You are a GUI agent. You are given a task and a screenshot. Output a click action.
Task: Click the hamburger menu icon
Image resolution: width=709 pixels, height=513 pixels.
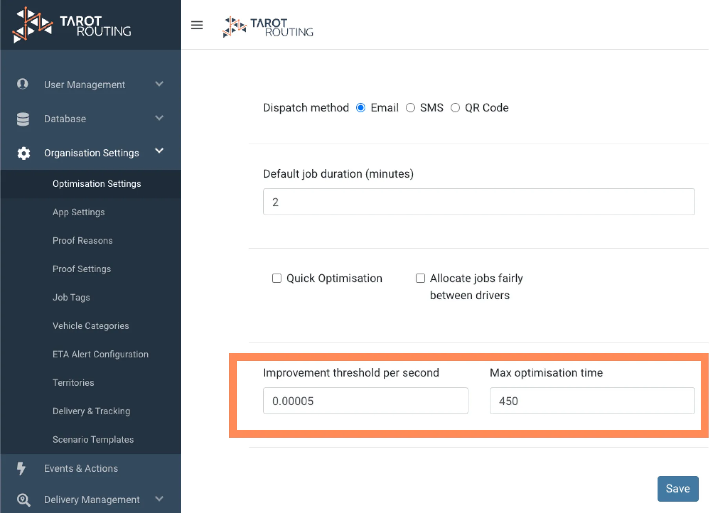[197, 25]
